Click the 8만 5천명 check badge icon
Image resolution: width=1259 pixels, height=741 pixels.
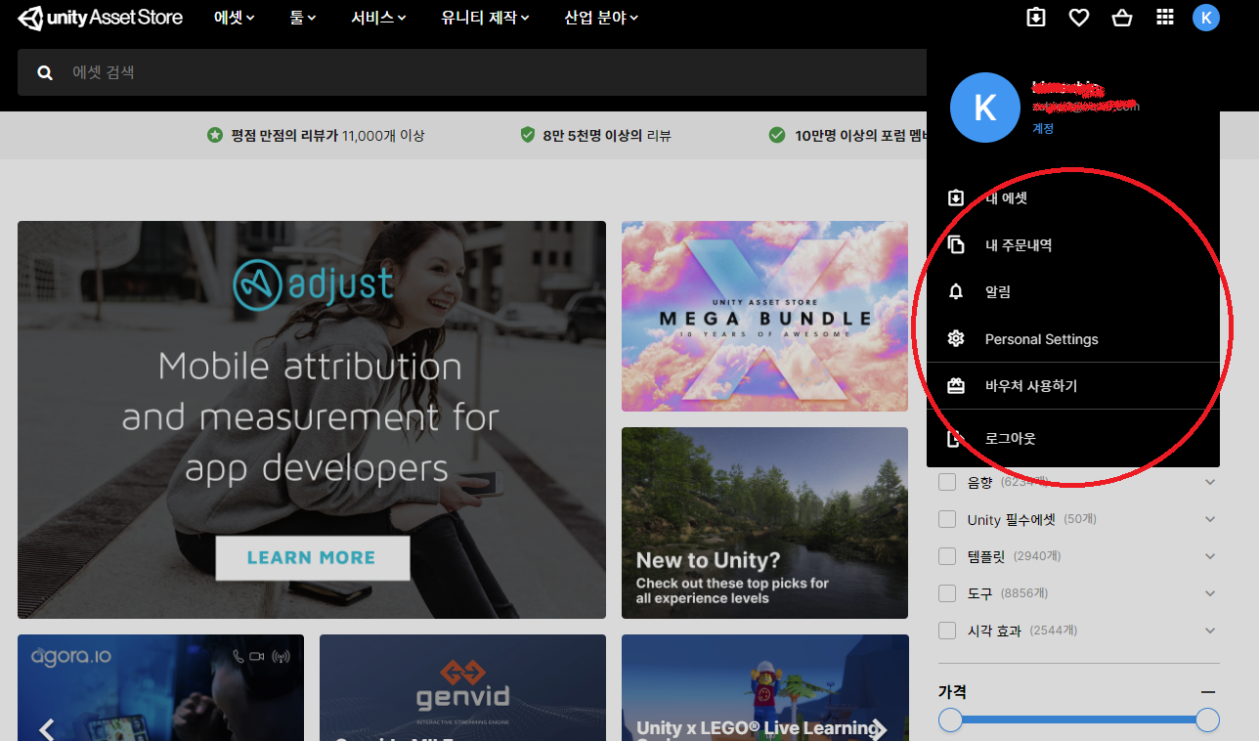[528, 135]
